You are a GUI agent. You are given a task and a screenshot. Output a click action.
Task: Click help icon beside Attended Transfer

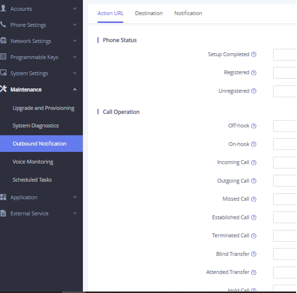pos(254,272)
